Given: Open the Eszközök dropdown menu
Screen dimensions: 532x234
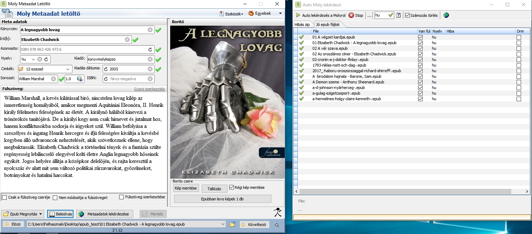Looking at the screenshot, I should pyautogui.click(x=232, y=14).
